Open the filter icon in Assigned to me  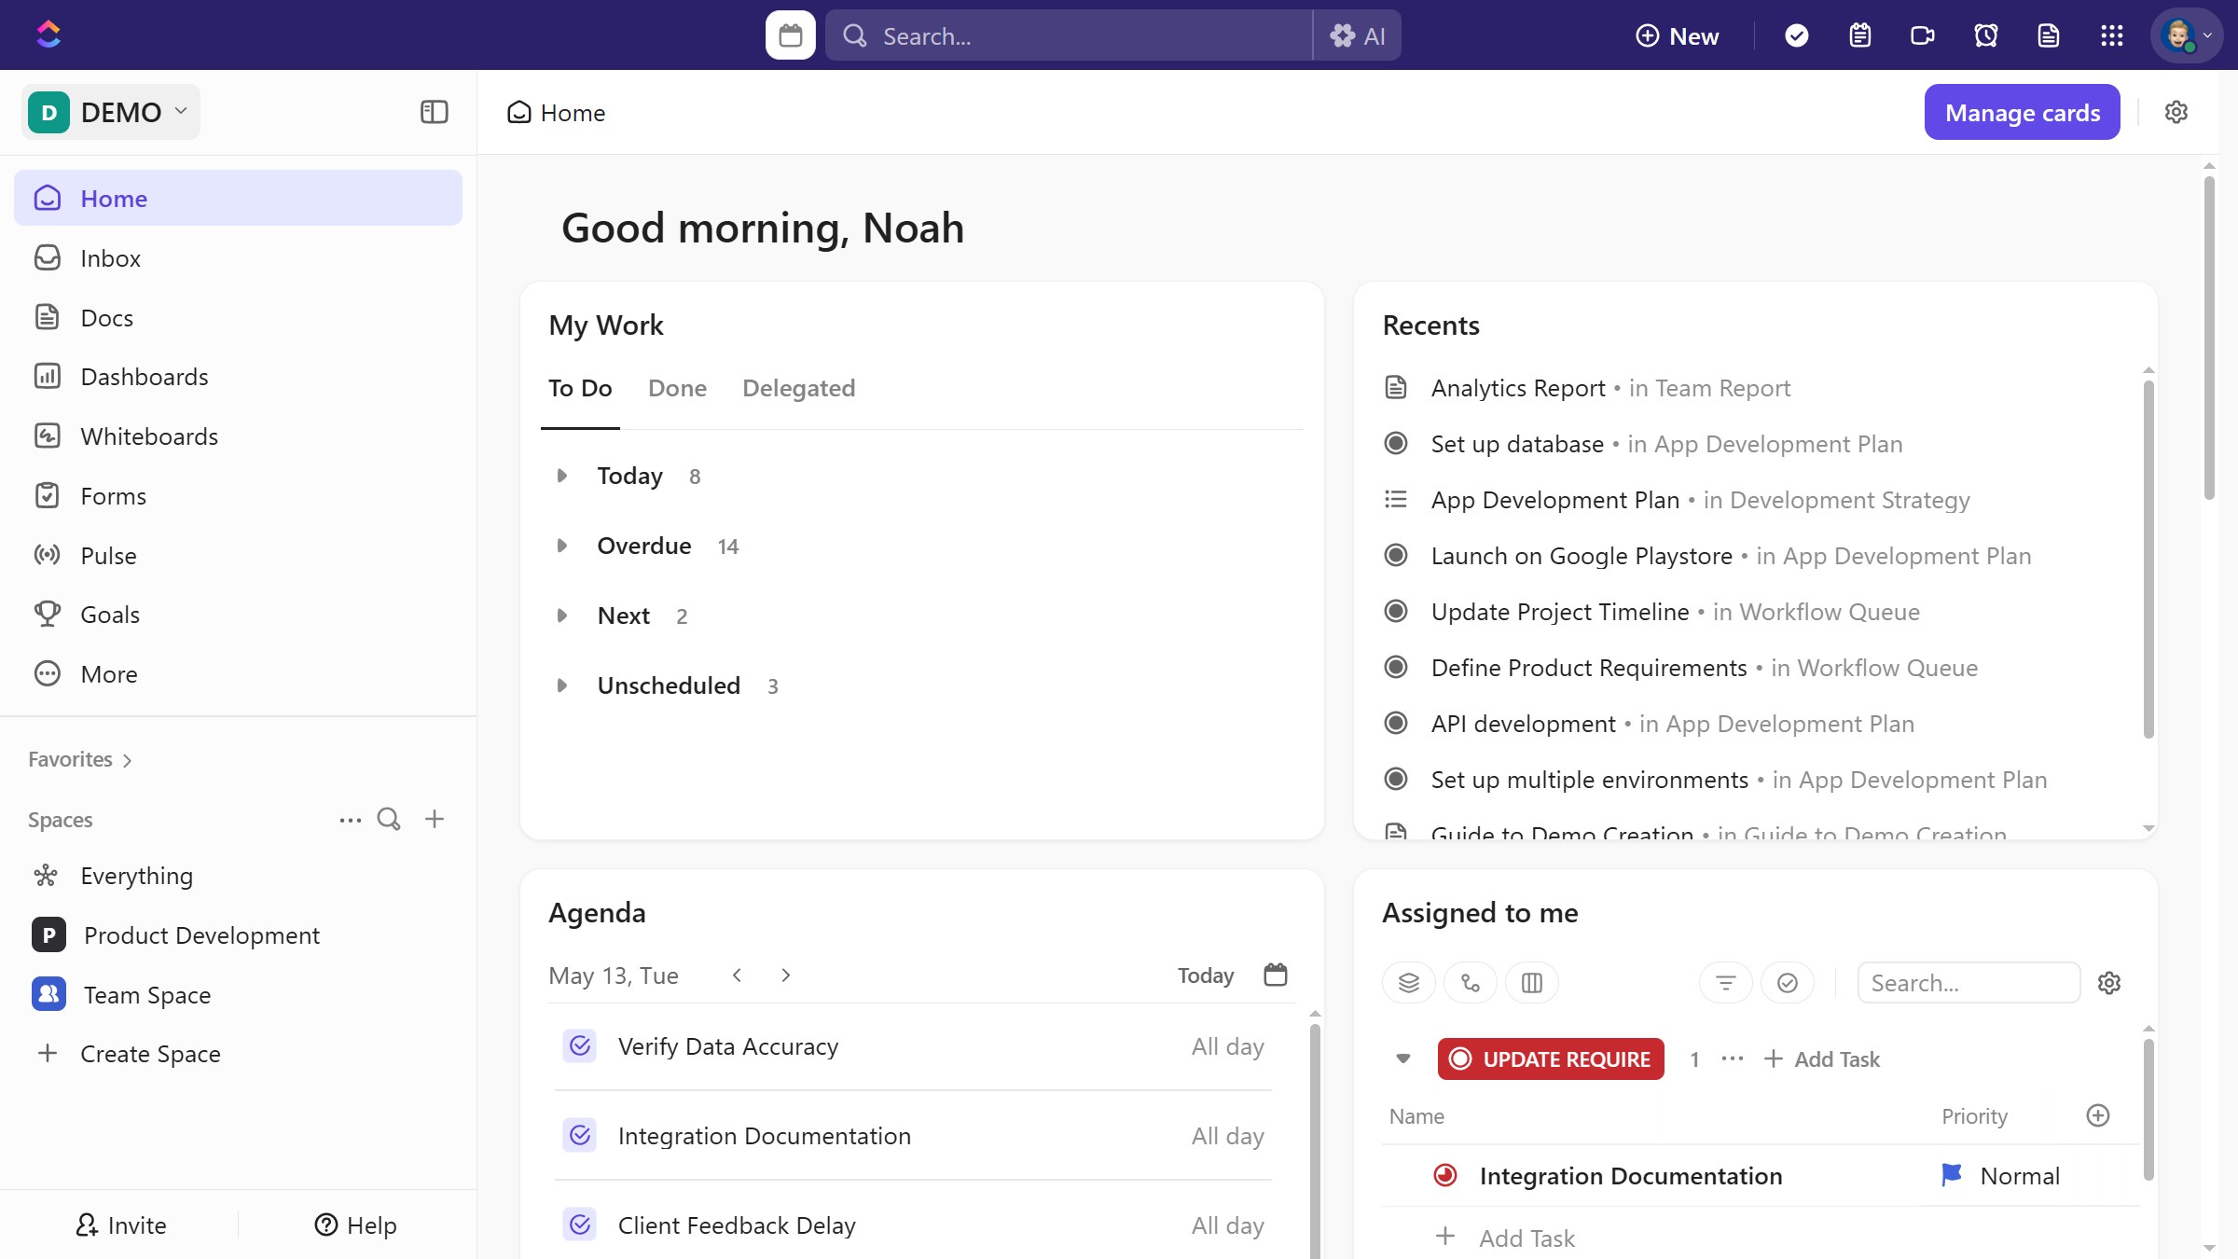tap(1725, 982)
